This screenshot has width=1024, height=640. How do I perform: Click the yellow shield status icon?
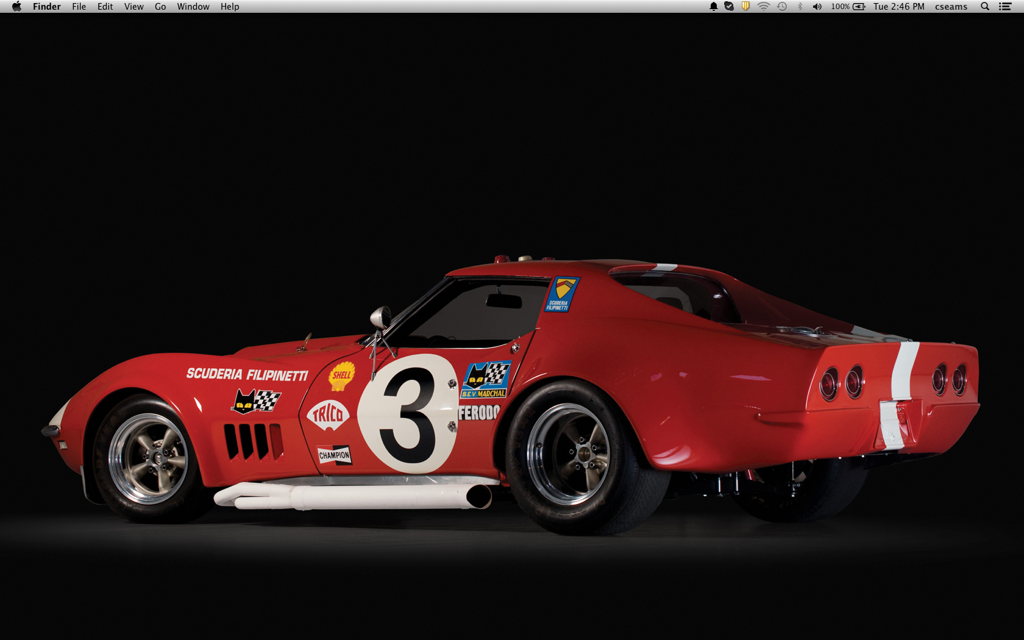[x=745, y=6]
